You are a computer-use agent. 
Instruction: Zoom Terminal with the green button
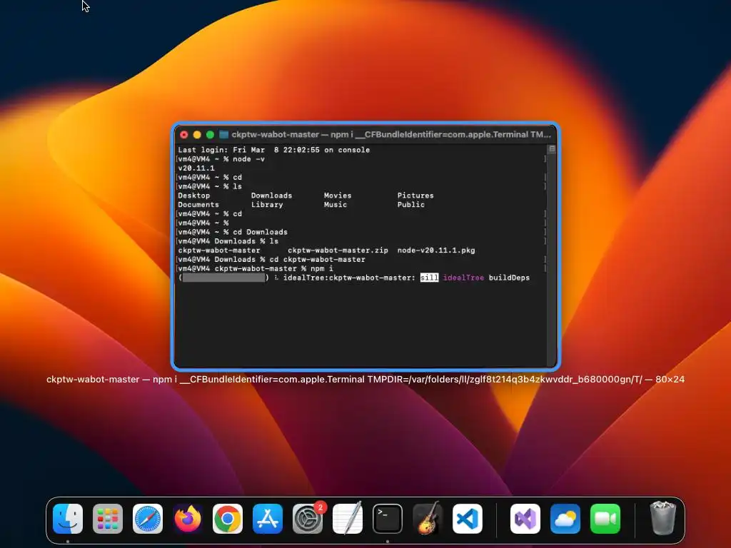(x=211, y=135)
